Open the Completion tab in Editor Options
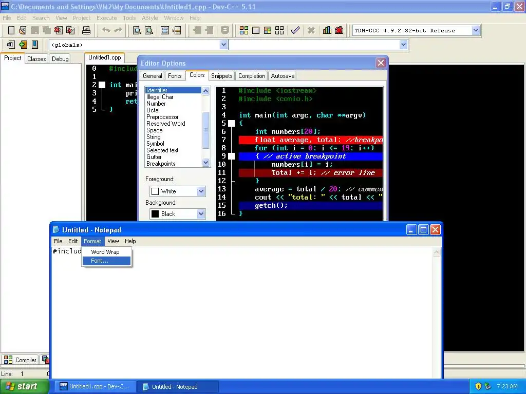The image size is (526, 394). [x=252, y=76]
